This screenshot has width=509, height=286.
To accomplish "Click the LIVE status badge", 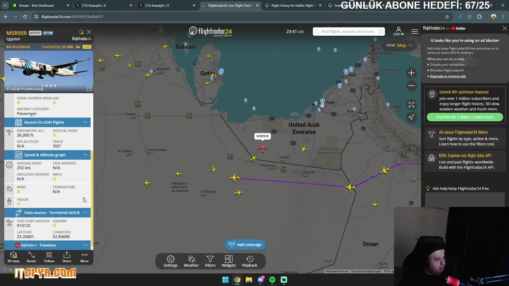I will pos(87,47).
